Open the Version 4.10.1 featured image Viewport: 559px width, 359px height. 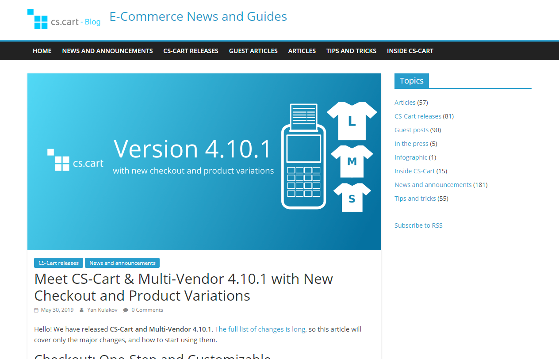pyautogui.click(x=204, y=162)
